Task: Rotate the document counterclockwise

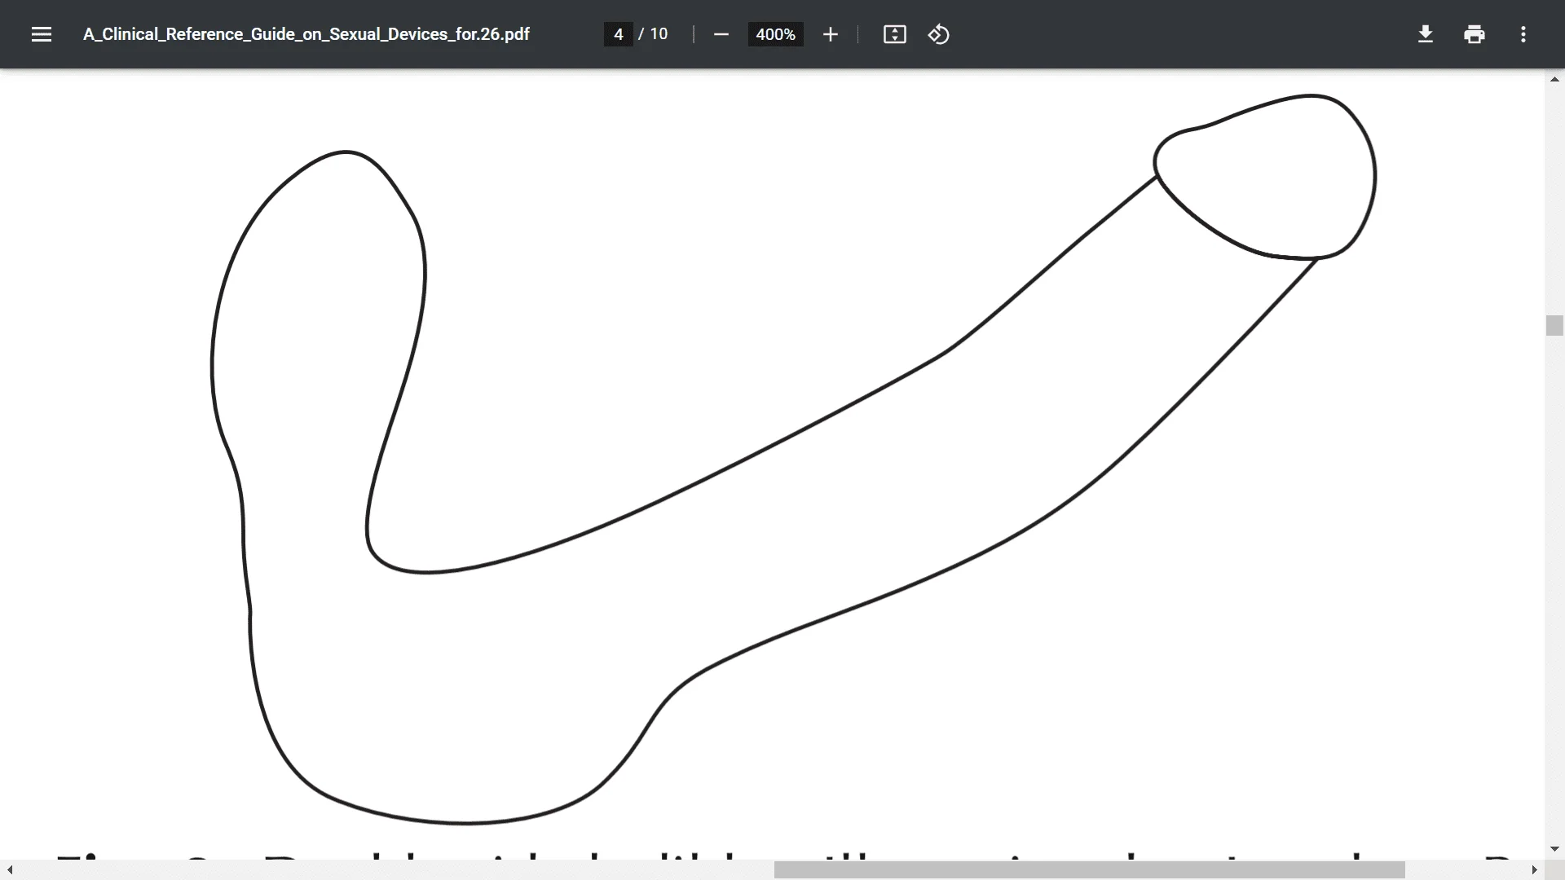Action: pyautogui.click(x=938, y=34)
